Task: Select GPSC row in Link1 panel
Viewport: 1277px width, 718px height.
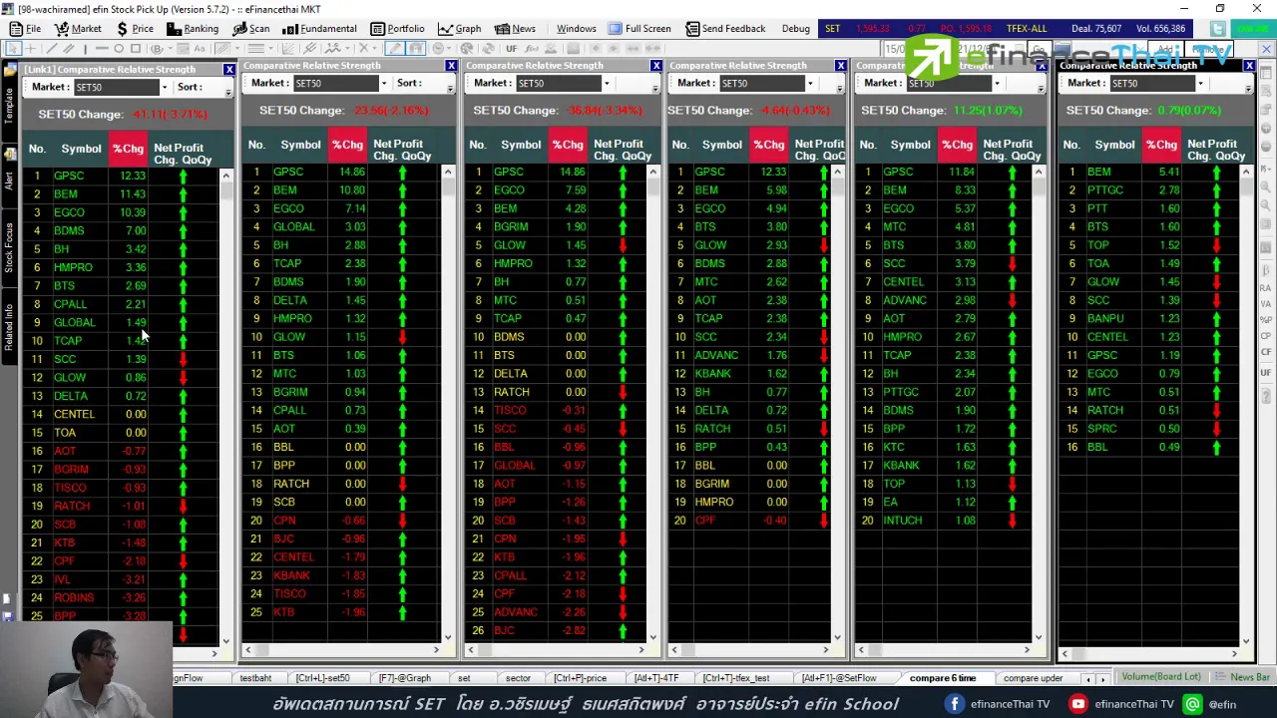Action: pyautogui.click(x=118, y=176)
